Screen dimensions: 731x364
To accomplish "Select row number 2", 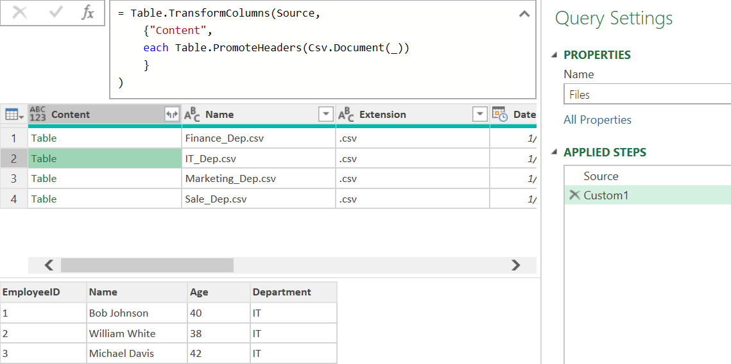I will (x=13, y=159).
